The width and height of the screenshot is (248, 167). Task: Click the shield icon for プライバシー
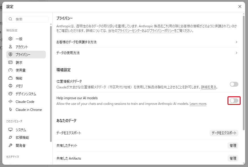point(11,54)
